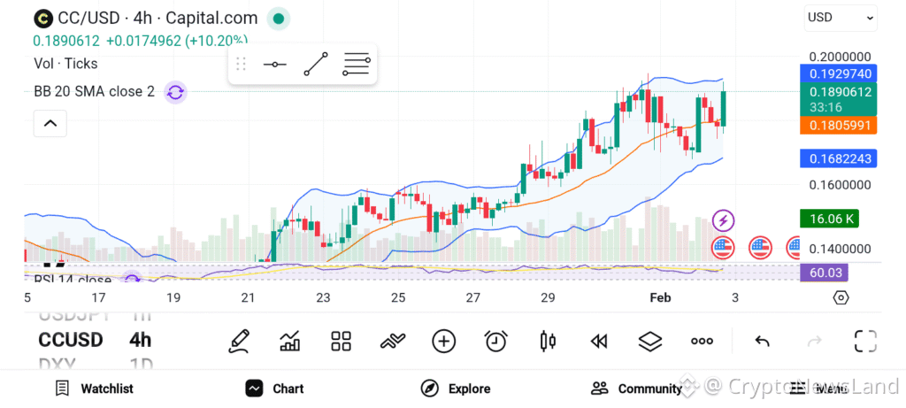Open candlestick chart type selector

[547, 341]
